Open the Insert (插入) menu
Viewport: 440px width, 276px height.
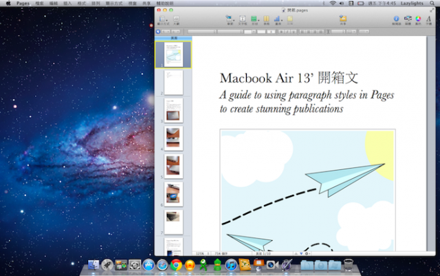coord(67,3)
